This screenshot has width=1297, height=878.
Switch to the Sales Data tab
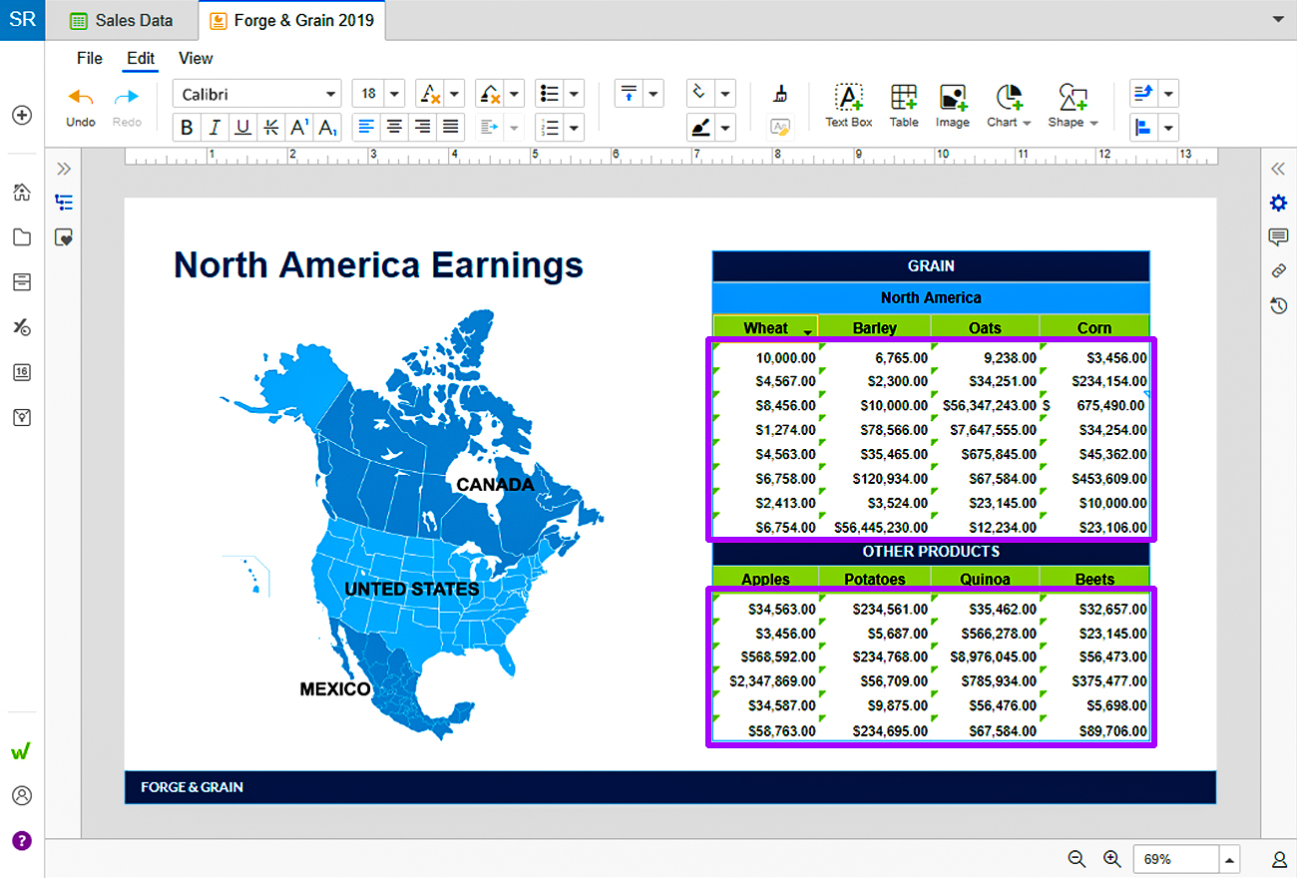click(122, 20)
